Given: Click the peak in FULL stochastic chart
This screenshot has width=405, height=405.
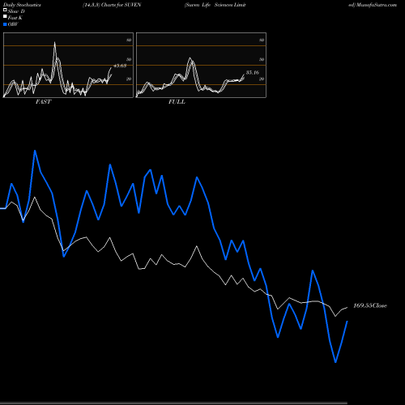Looking at the screenshot, I should point(190,58).
